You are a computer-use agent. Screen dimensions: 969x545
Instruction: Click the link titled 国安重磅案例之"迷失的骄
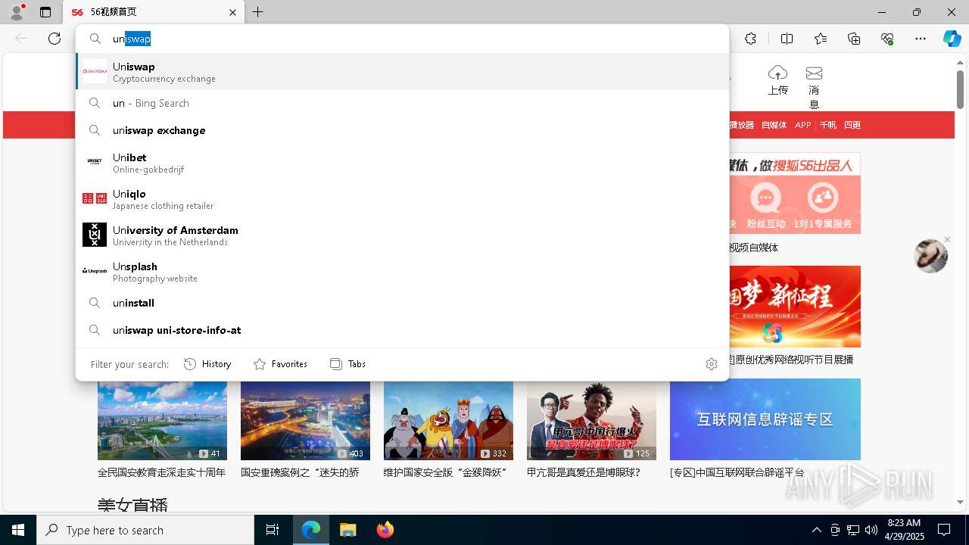tap(300, 472)
